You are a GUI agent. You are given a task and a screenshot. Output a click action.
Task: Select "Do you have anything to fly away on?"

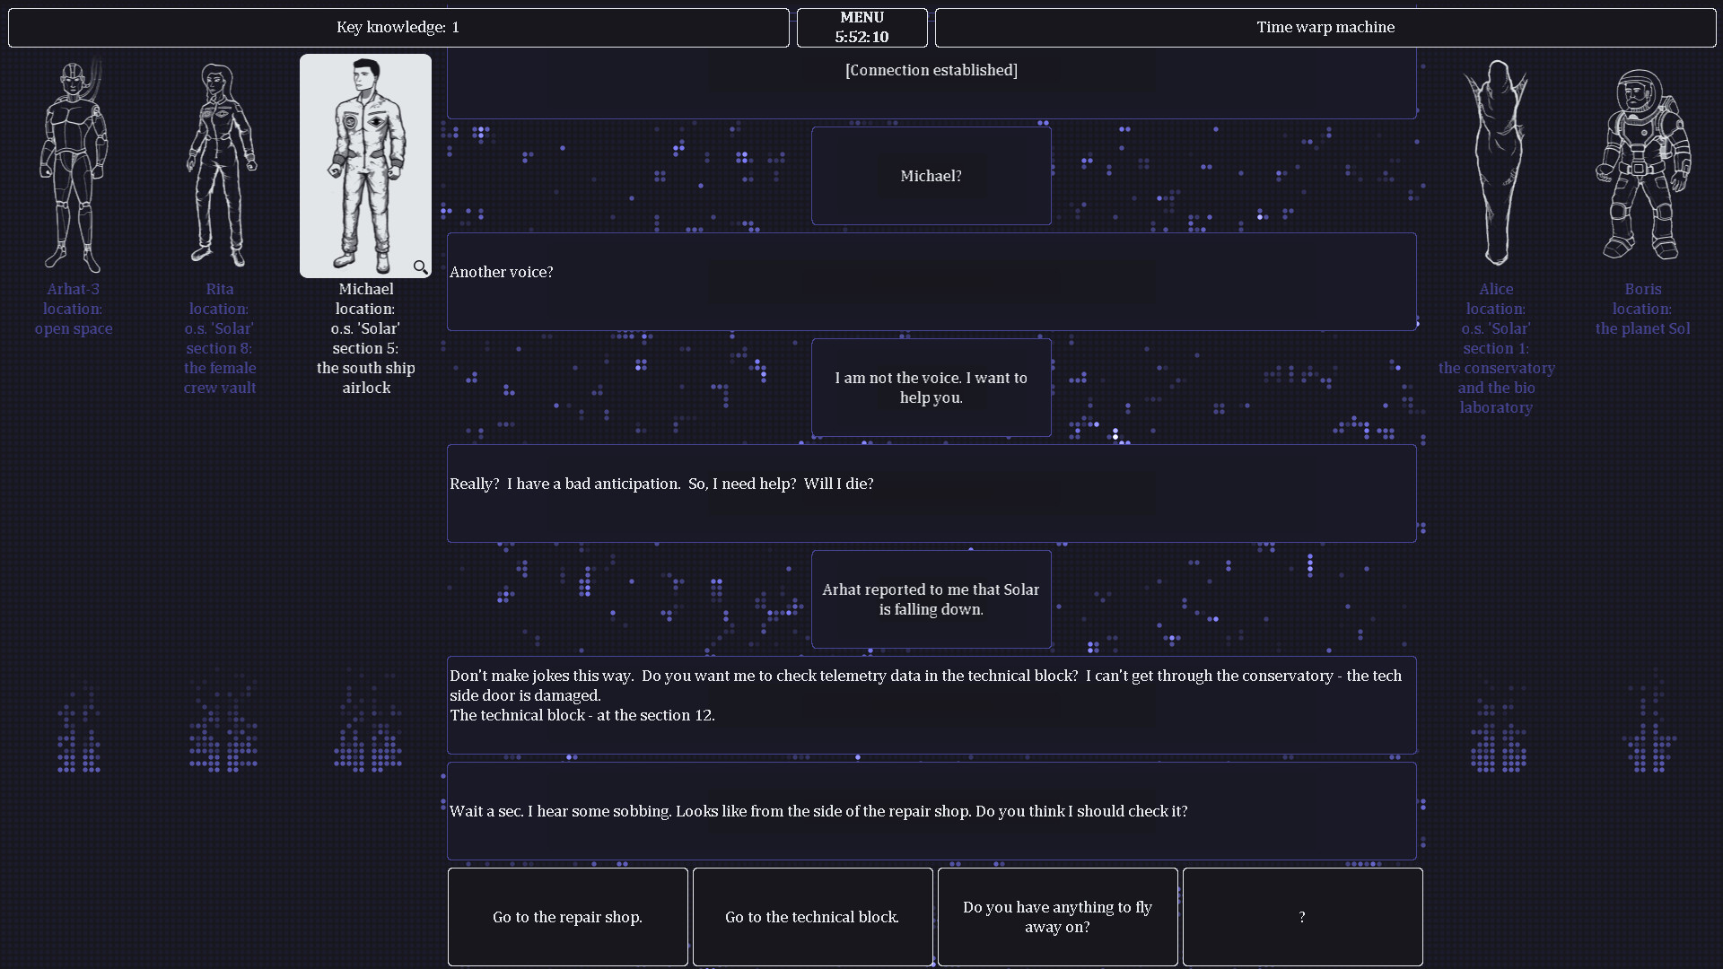coord(1057,917)
